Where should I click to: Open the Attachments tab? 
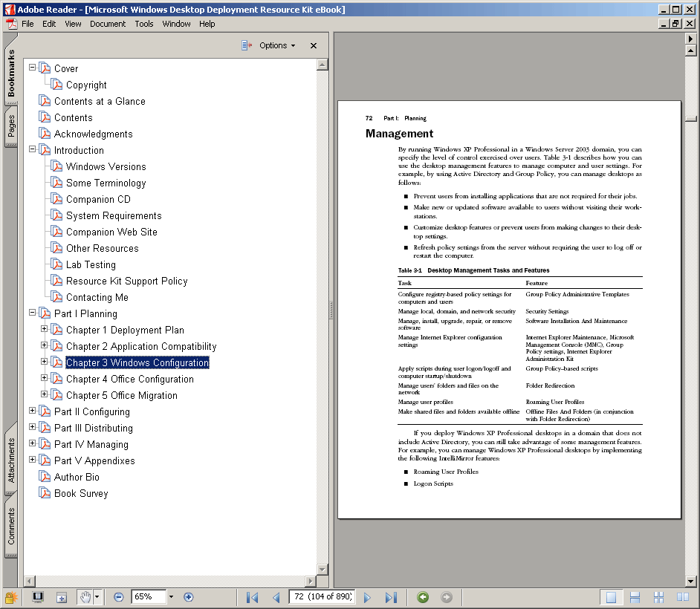point(11,460)
